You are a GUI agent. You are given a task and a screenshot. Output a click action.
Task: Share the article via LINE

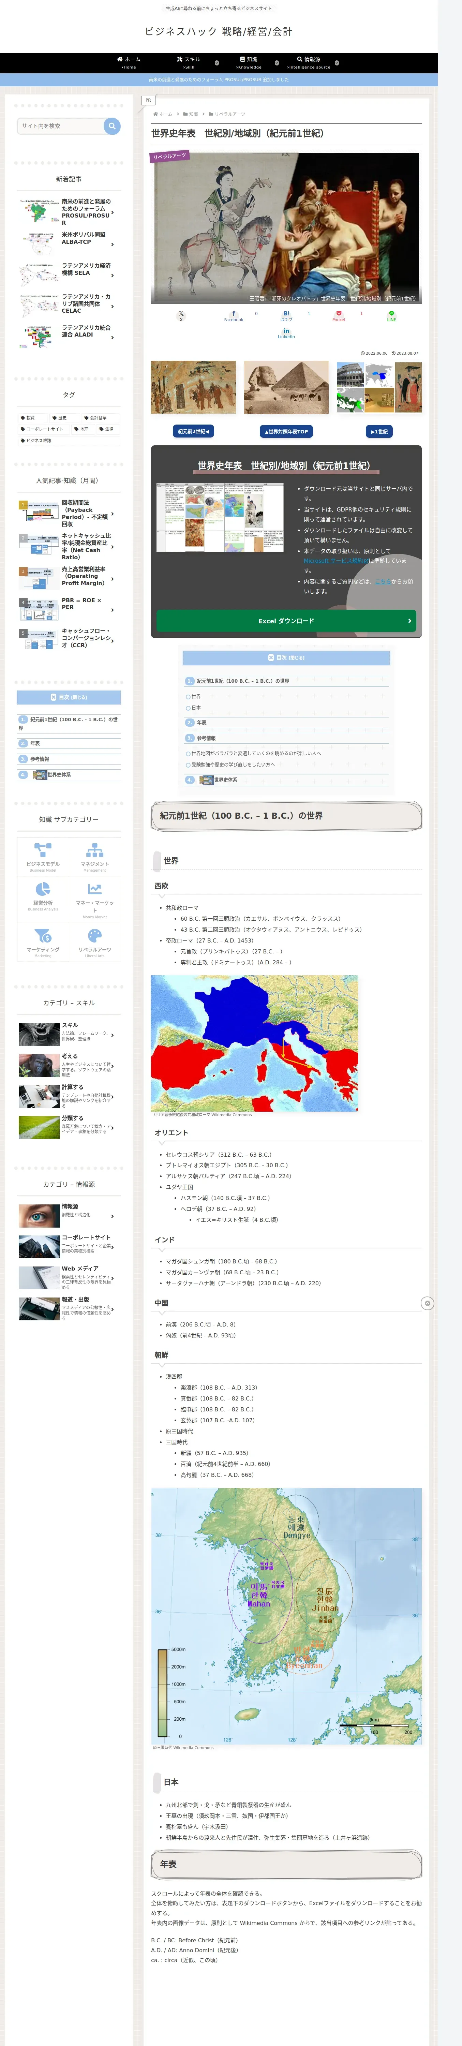point(391,316)
